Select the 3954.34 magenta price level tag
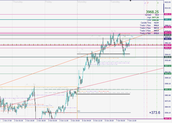172x123 pixels. 168,48
